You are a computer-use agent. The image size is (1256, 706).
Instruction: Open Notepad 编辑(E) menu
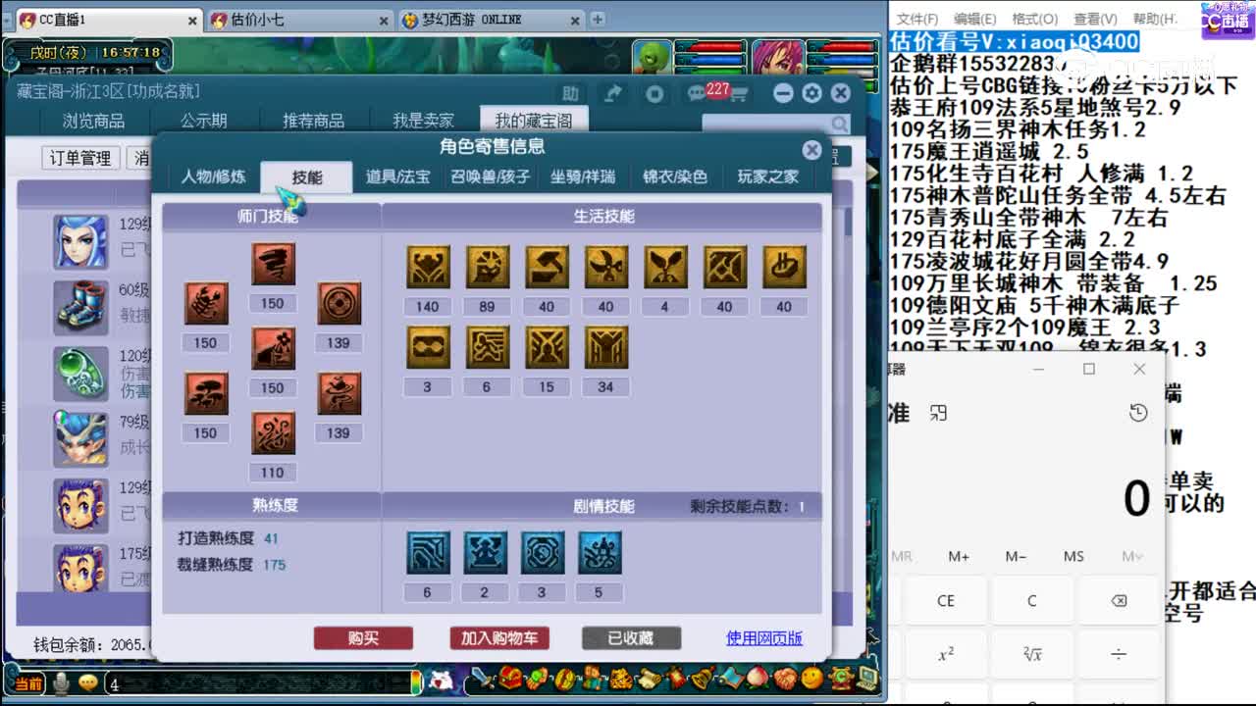coord(974,19)
